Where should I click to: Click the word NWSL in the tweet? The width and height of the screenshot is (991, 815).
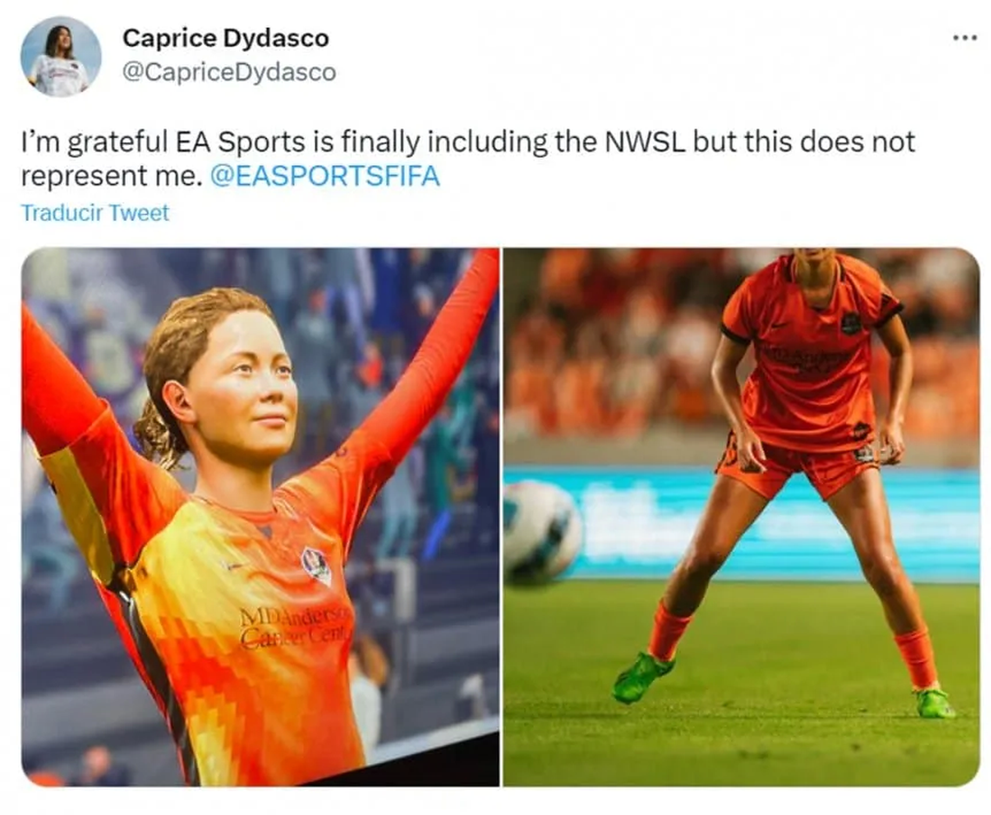(x=645, y=142)
